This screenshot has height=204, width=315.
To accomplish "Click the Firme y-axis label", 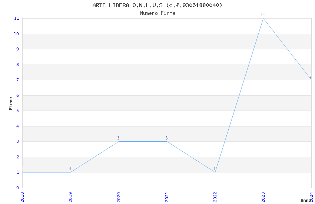I will pyautogui.click(x=11, y=103).
